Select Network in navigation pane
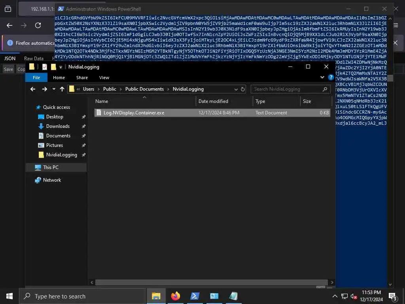 pos(52,180)
